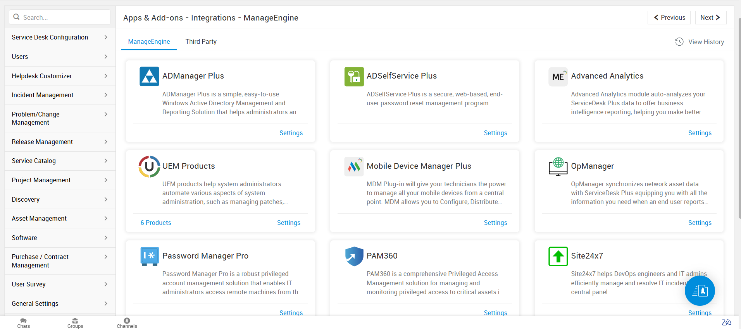Click the Site24x7 green arrow icon

pyautogui.click(x=558, y=256)
